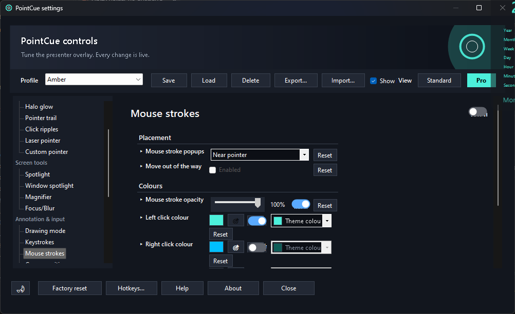Reset Mouse stroke opacity

tap(325, 206)
